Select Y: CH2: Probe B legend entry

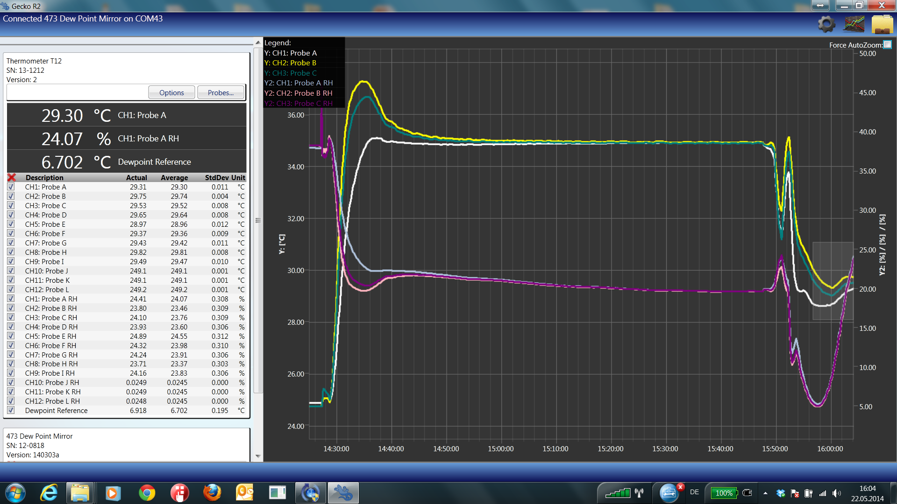pos(290,63)
